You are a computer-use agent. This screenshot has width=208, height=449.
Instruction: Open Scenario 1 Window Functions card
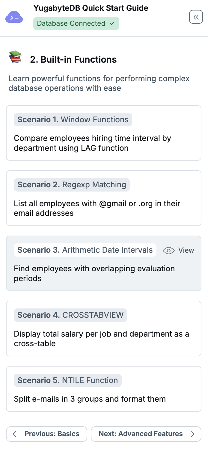point(104,133)
